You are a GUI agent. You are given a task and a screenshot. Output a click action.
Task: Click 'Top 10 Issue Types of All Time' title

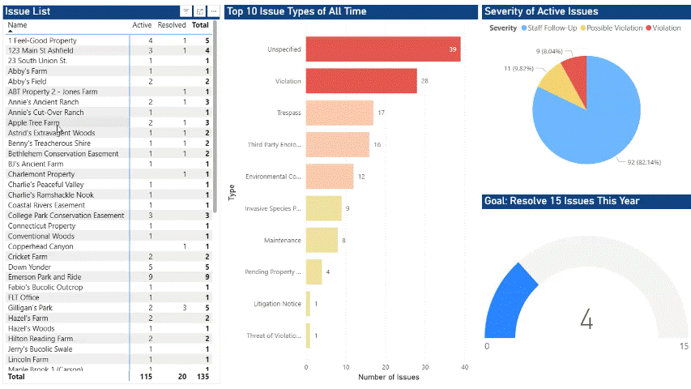[296, 11]
